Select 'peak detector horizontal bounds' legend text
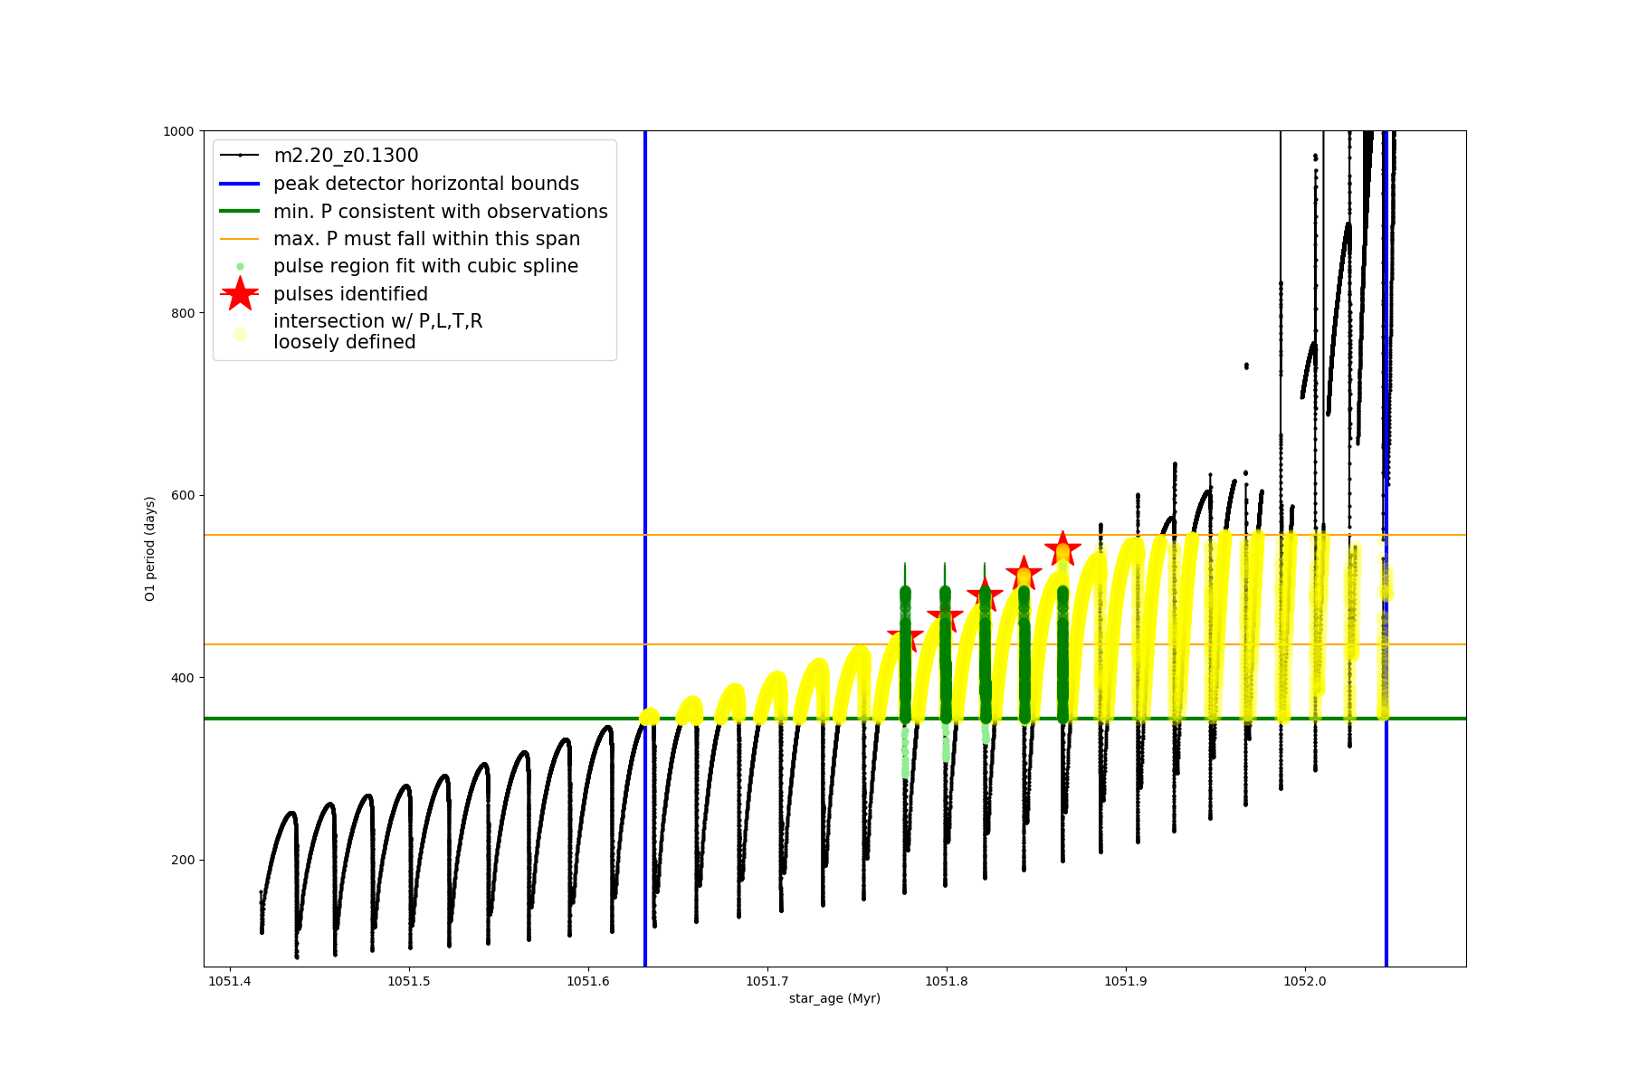 425,184
